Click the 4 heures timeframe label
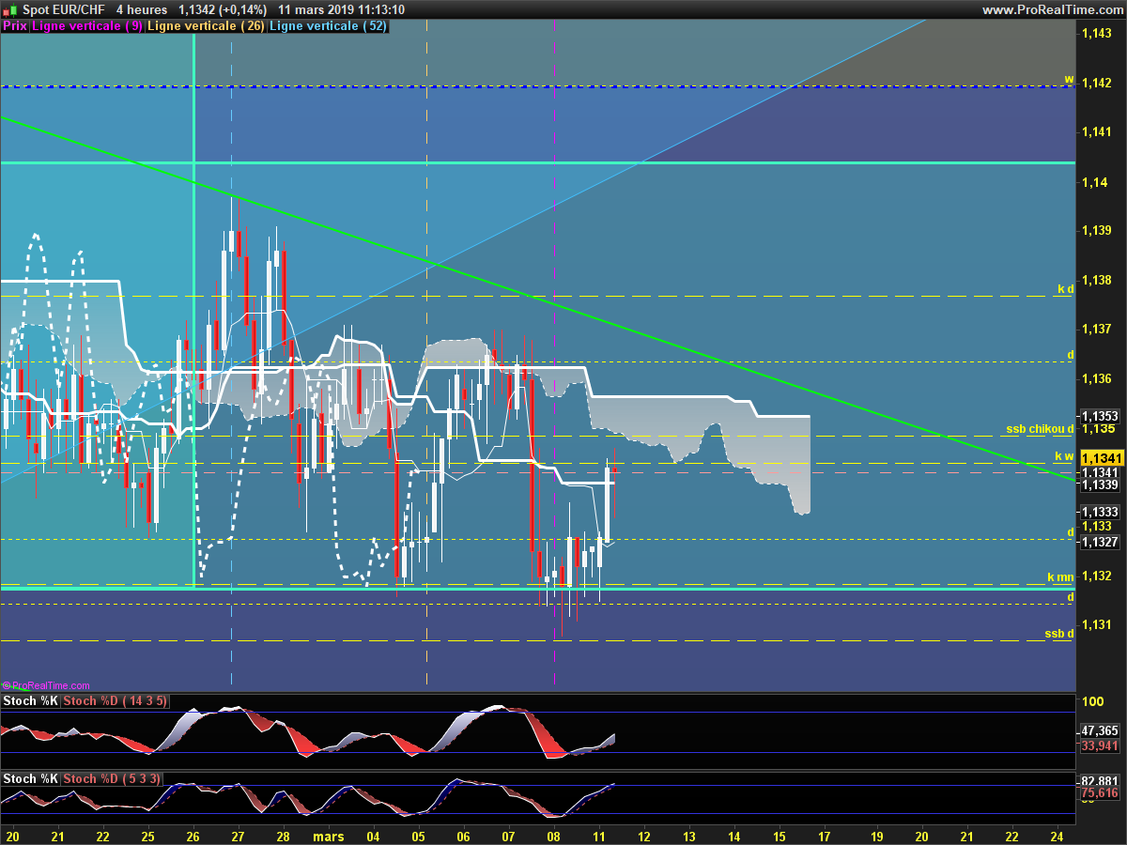 pos(142,9)
